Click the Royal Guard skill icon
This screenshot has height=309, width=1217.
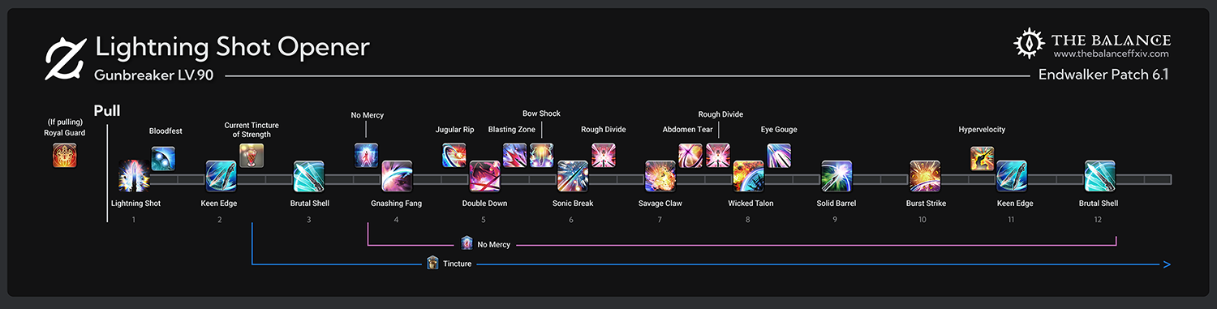[x=64, y=155]
